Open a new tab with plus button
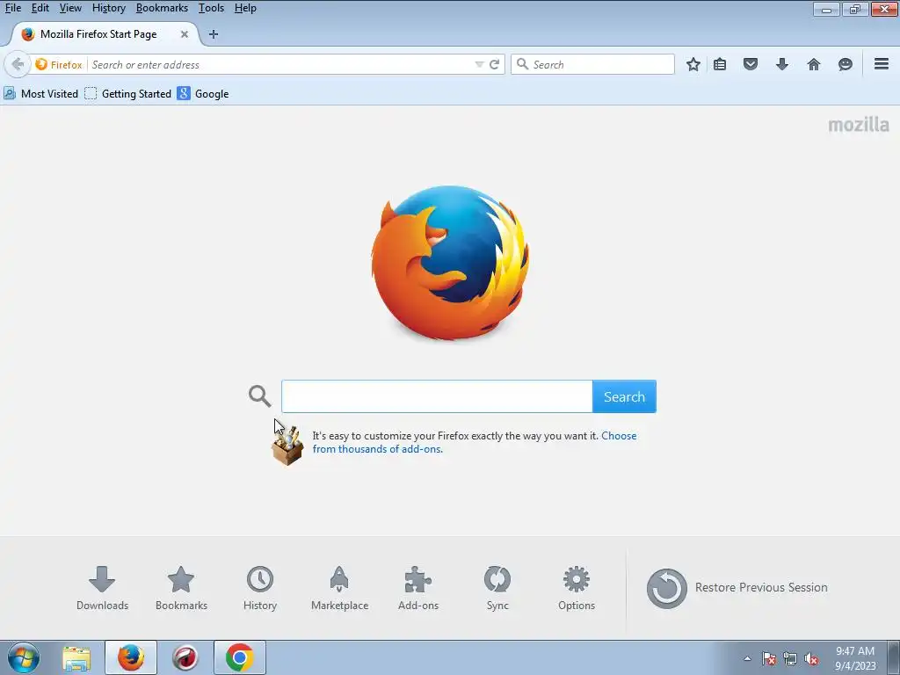This screenshot has width=900, height=675. click(214, 34)
